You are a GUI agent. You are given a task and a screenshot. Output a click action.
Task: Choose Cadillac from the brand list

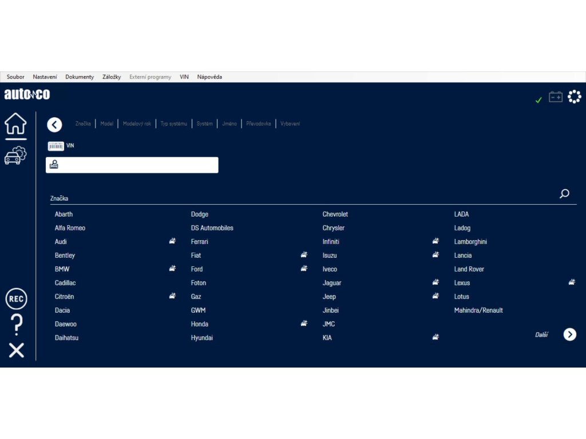(65, 283)
